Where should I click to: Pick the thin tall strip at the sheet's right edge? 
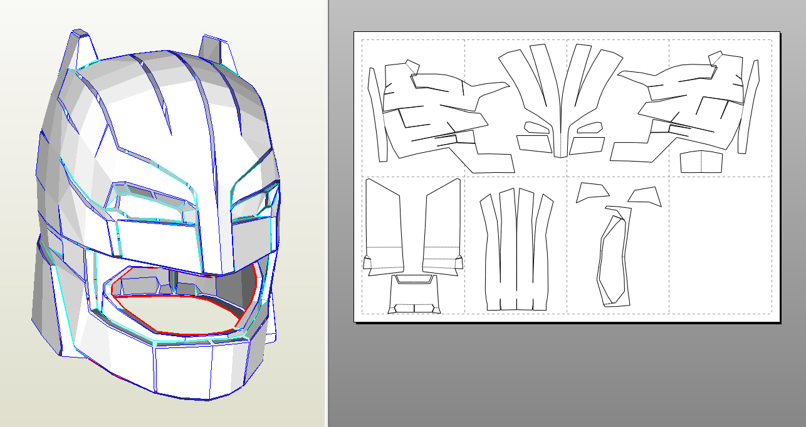pos(748,106)
